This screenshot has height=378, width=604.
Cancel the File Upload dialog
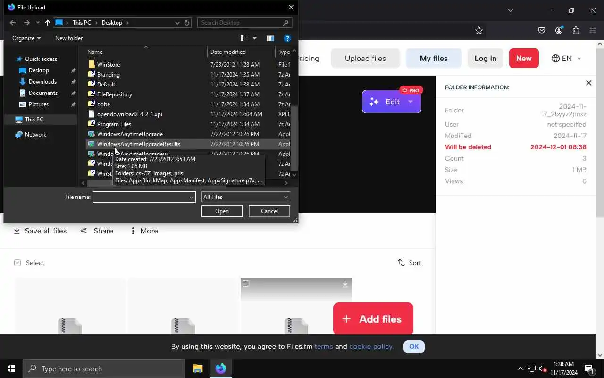tap(269, 211)
